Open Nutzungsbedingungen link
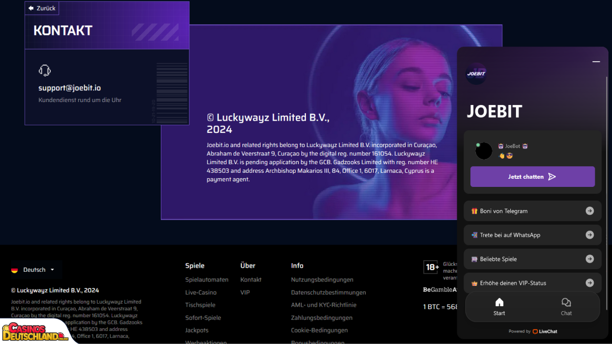The image size is (612, 344). [x=322, y=279]
